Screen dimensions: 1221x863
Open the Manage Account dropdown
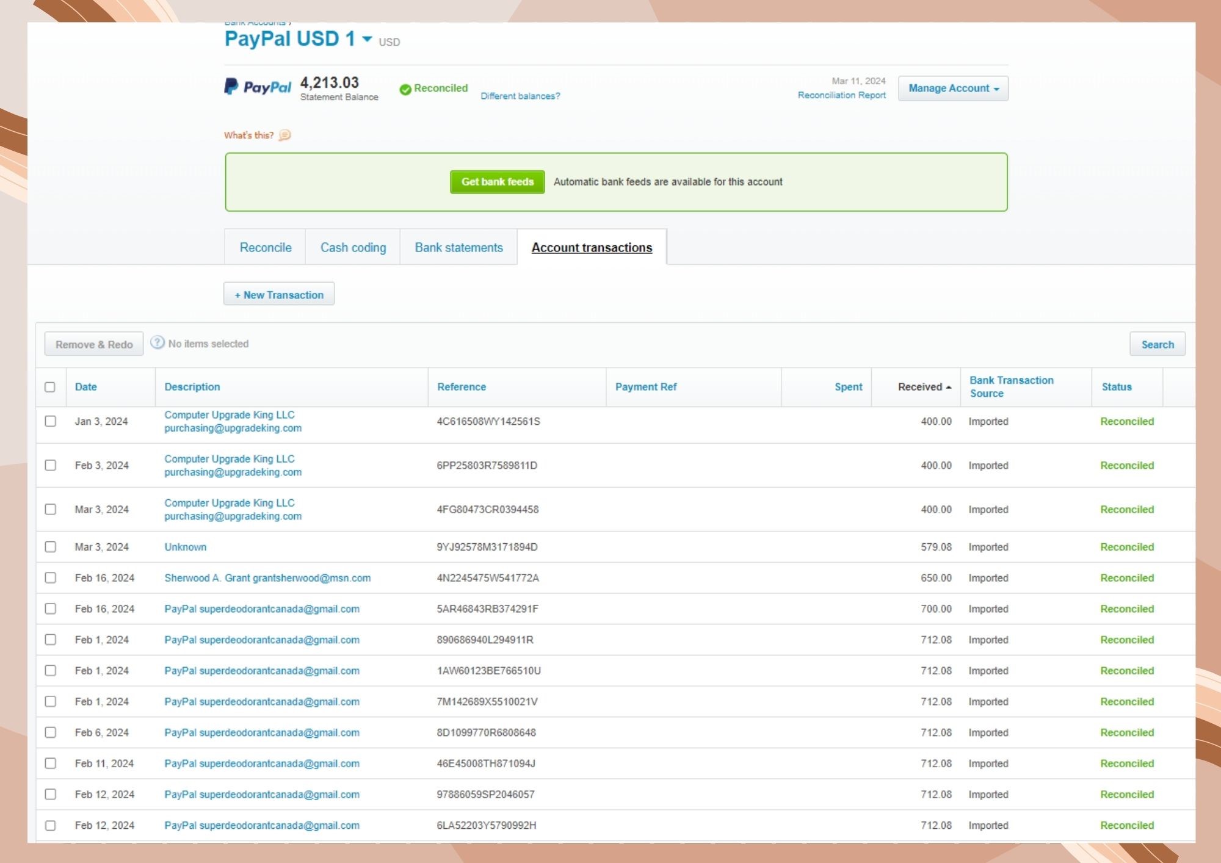coord(953,88)
